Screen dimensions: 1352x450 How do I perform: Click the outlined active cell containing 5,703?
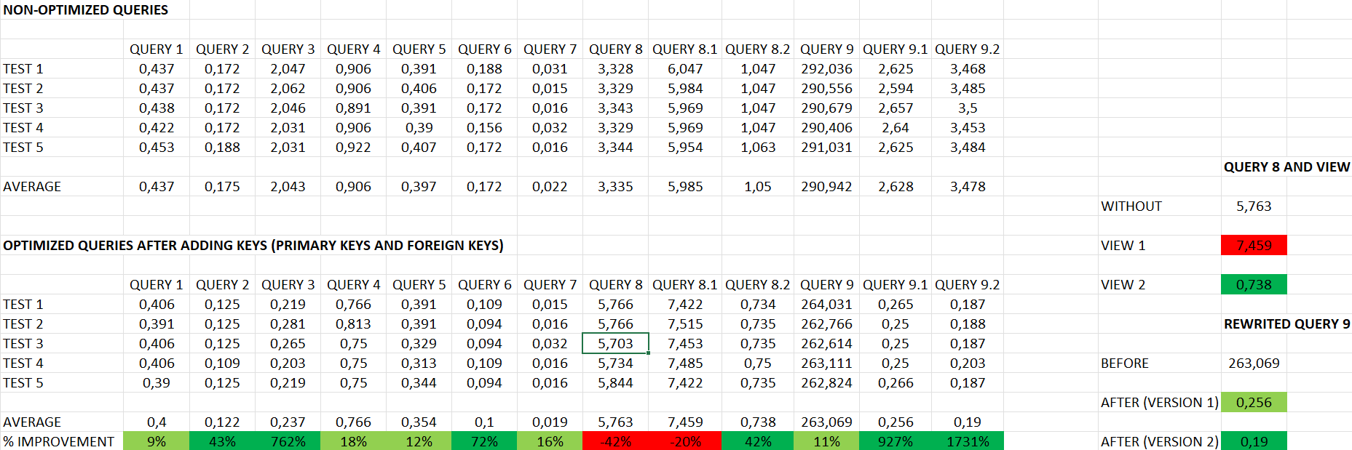[x=615, y=344]
